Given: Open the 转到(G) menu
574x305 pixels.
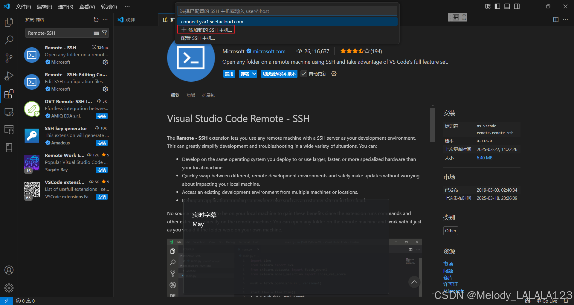Looking at the screenshot, I should (x=109, y=7).
